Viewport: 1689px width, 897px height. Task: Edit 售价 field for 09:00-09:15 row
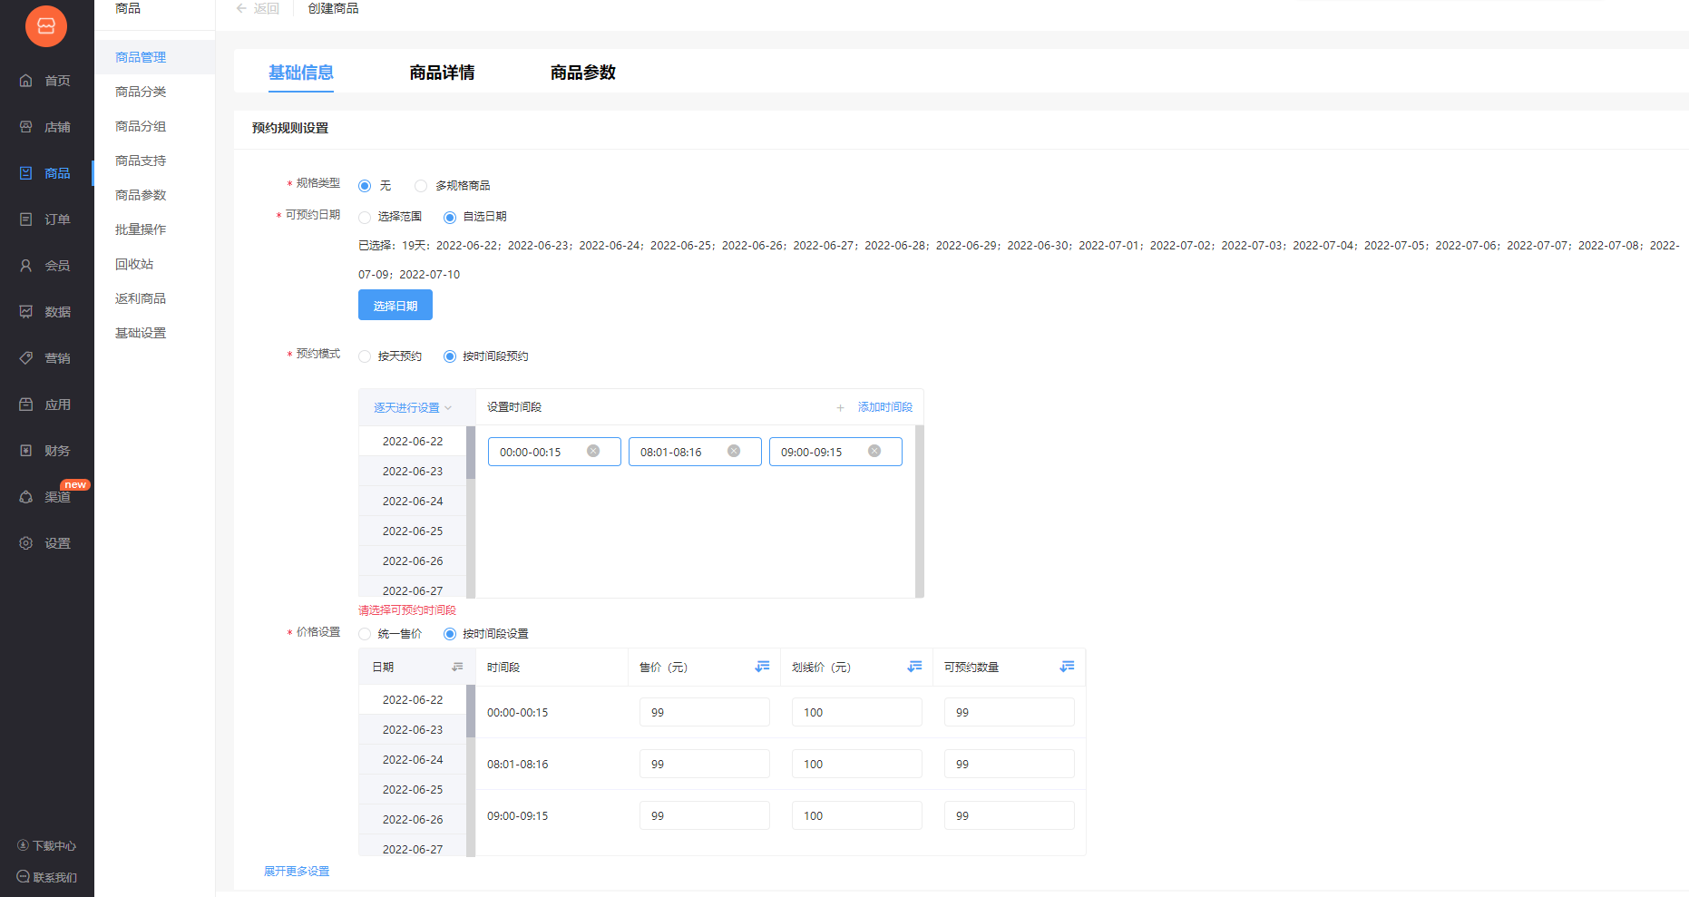pyautogui.click(x=705, y=815)
